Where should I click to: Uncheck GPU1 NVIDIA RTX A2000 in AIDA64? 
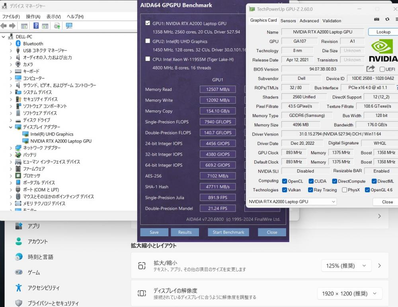click(x=148, y=23)
